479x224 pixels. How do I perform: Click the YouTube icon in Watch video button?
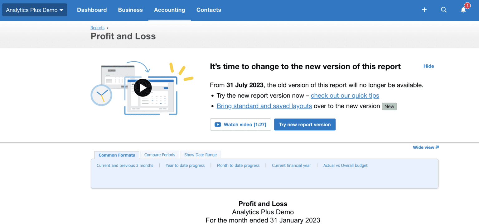pos(218,124)
